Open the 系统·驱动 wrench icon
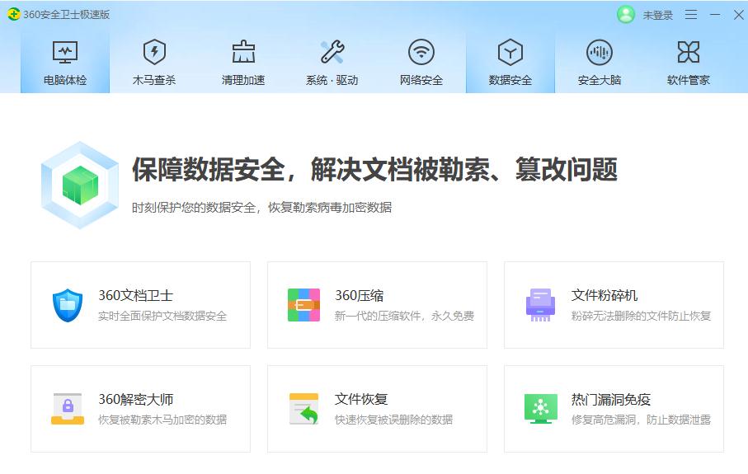This screenshot has width=748, height=474. [x=332, y=51]
